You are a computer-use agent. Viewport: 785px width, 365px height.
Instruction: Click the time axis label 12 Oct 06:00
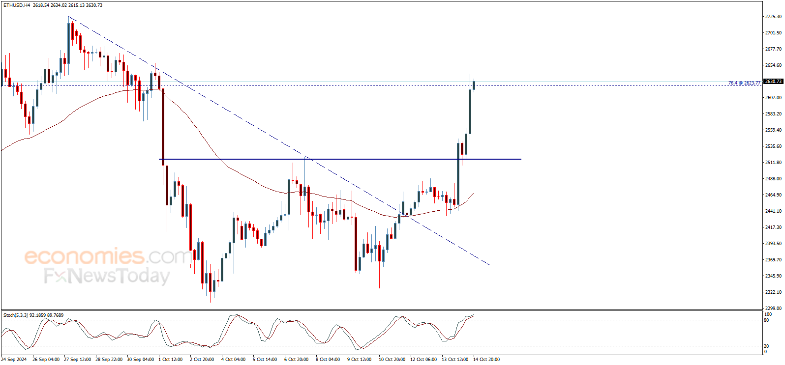(x=423, y=360)
